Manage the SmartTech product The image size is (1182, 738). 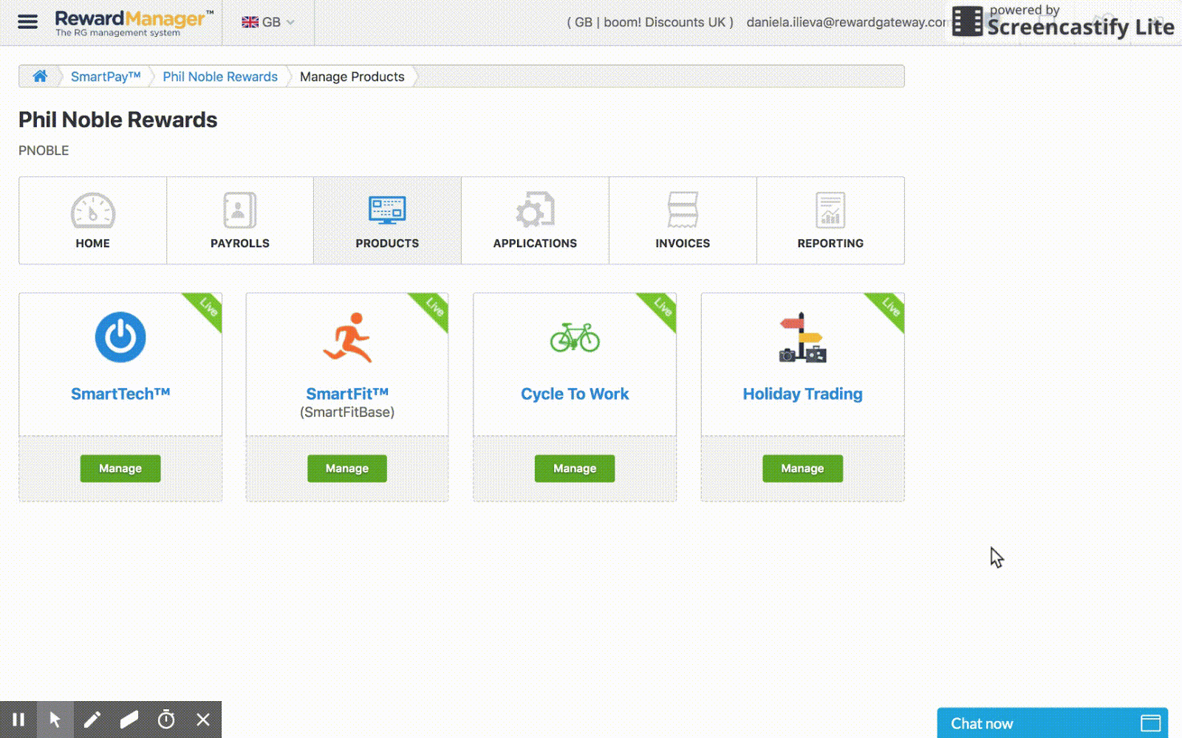(120, 469)
